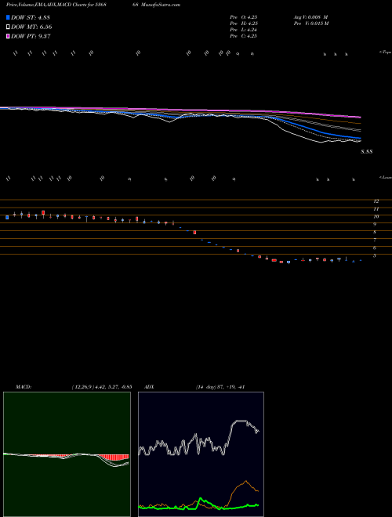Click the MACD: panel label
Viewport: 392px width, 517px height.
pos(24,387)
